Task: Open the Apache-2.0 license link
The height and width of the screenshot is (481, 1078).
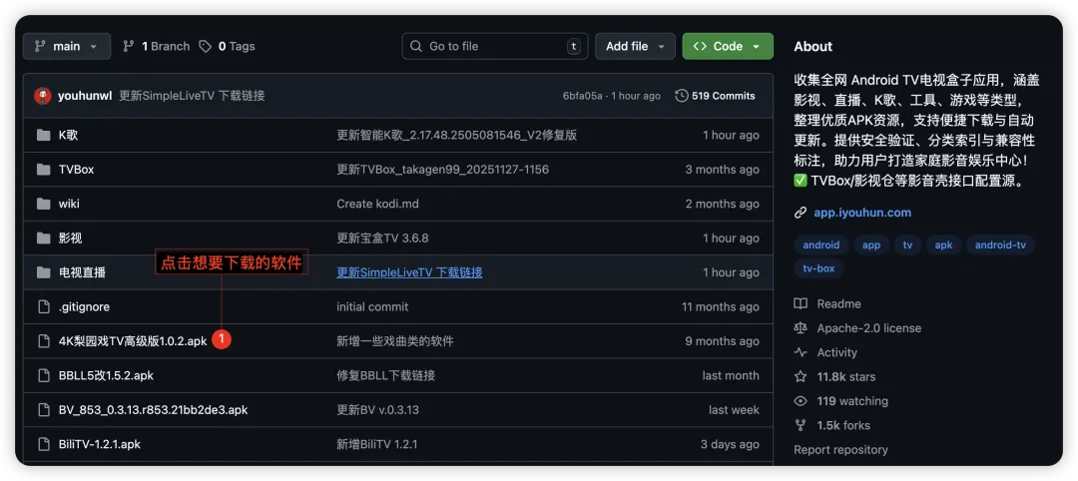Action: (869, 328)
